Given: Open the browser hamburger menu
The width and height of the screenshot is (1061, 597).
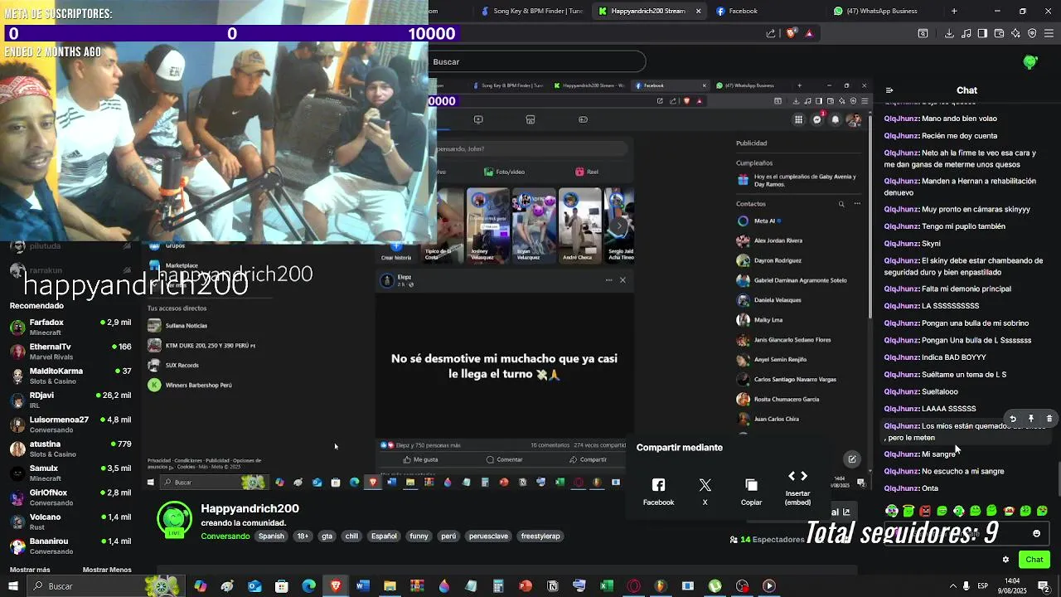Looking at the screenshot, I should point(1049,33).
